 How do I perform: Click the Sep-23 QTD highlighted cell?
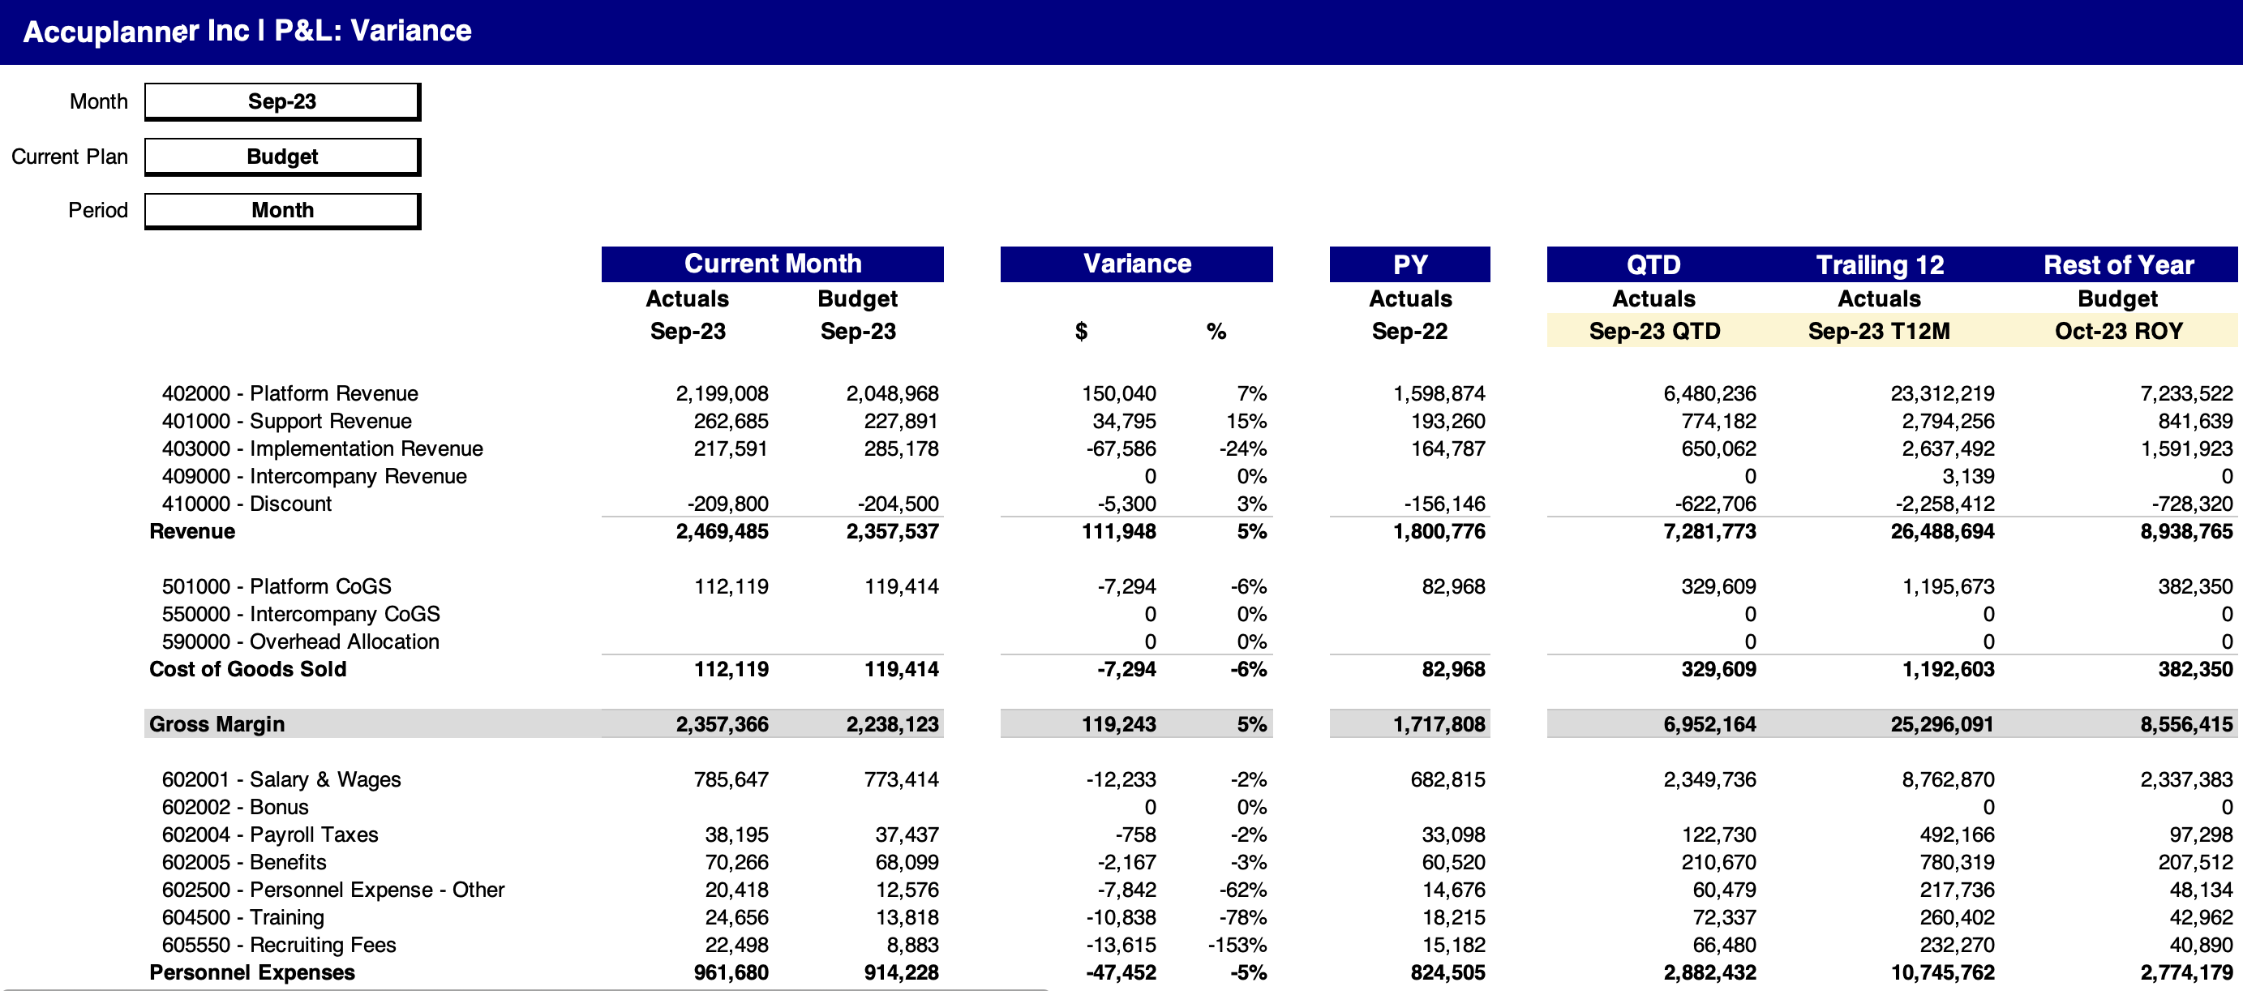point(1653,332)
